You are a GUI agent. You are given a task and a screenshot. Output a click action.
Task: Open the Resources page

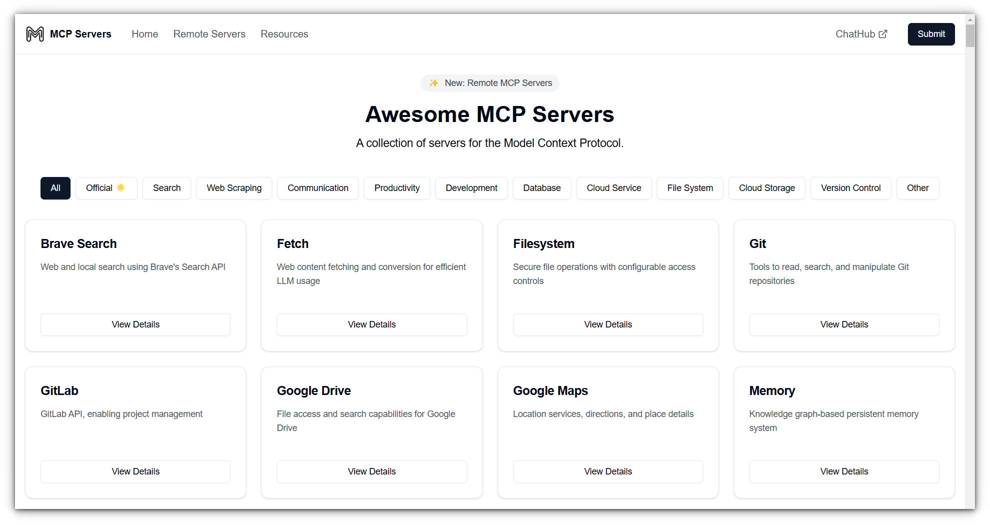pos(284,34)
